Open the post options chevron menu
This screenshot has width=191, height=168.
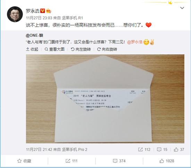coord(182,8)
